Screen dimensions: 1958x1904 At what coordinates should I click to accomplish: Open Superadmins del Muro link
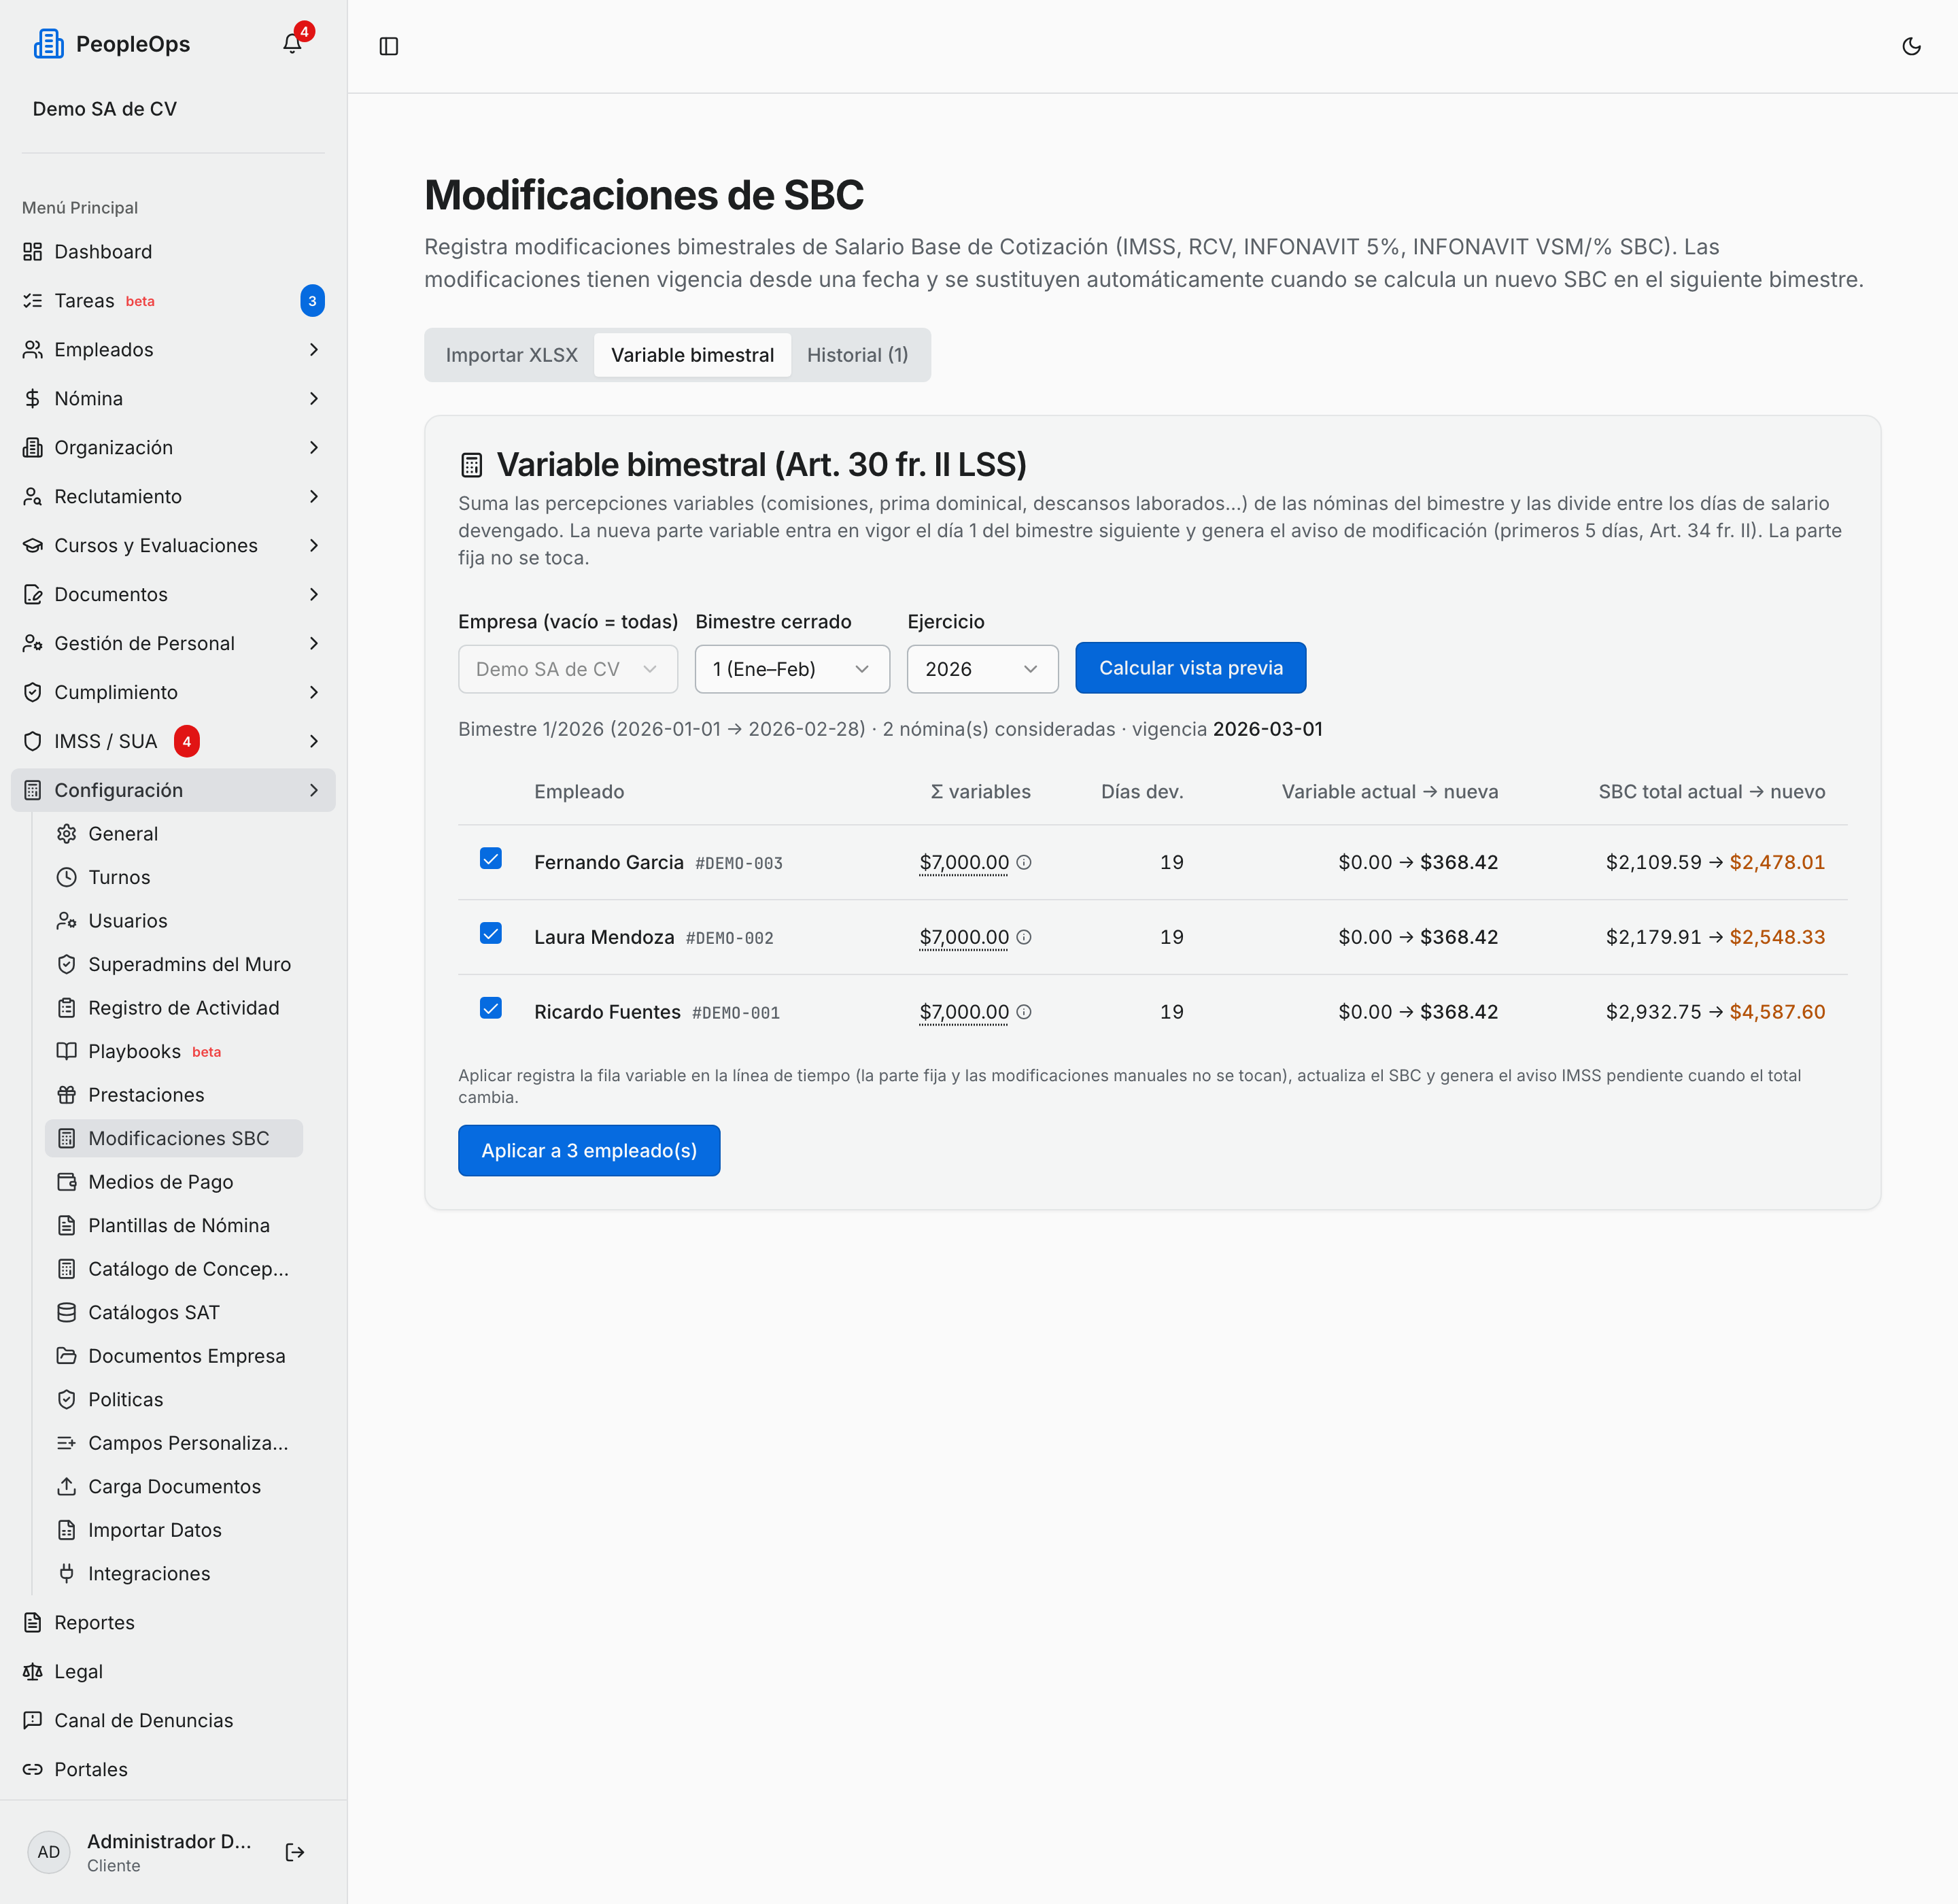point(174,964)
